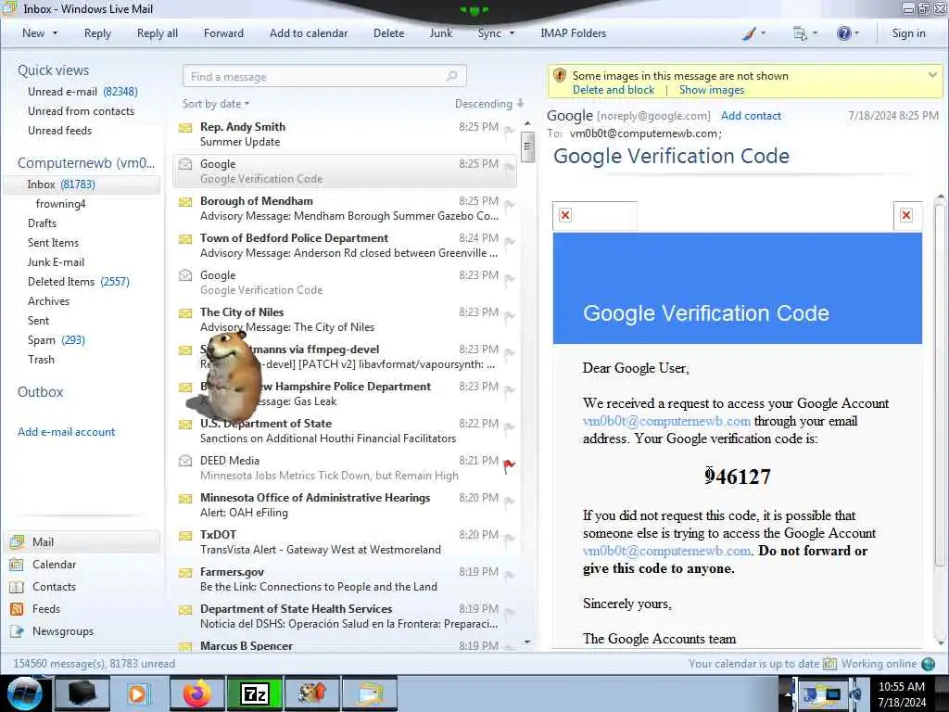Open Firefox from the taskbar
Image resolution: width=949 pixels, height=712 pixels.
196,693
